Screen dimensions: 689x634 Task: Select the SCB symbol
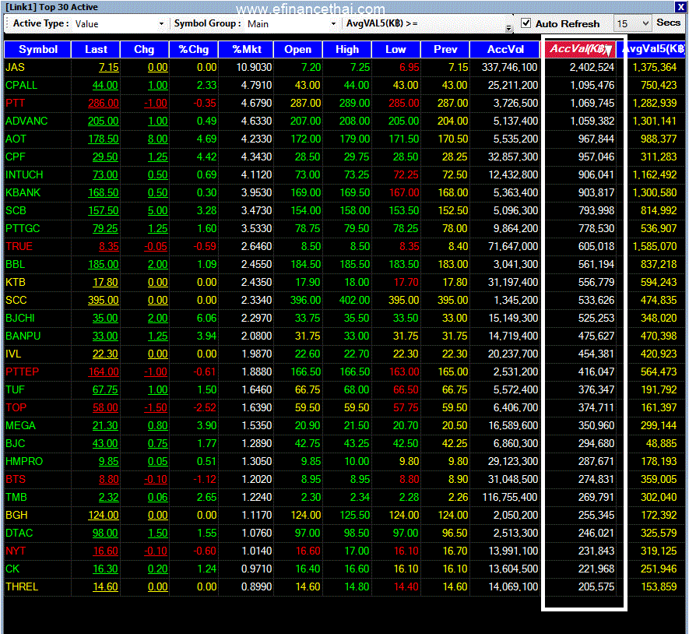click(16, 210)
